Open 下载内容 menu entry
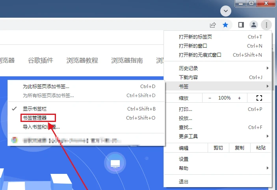The height and width of the screenshot is (190, 277). point(218,77)
